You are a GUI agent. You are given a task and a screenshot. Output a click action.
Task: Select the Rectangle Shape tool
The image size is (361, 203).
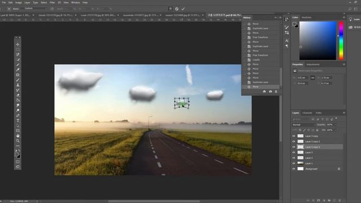(17, 130)
